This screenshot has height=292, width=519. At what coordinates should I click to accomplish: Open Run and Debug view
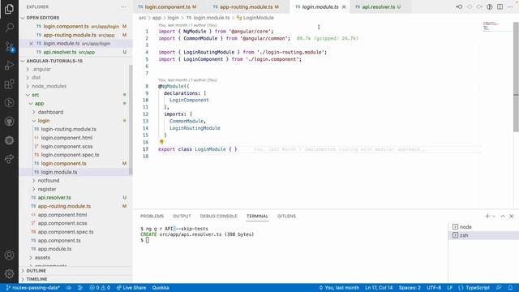coord(9,65)
